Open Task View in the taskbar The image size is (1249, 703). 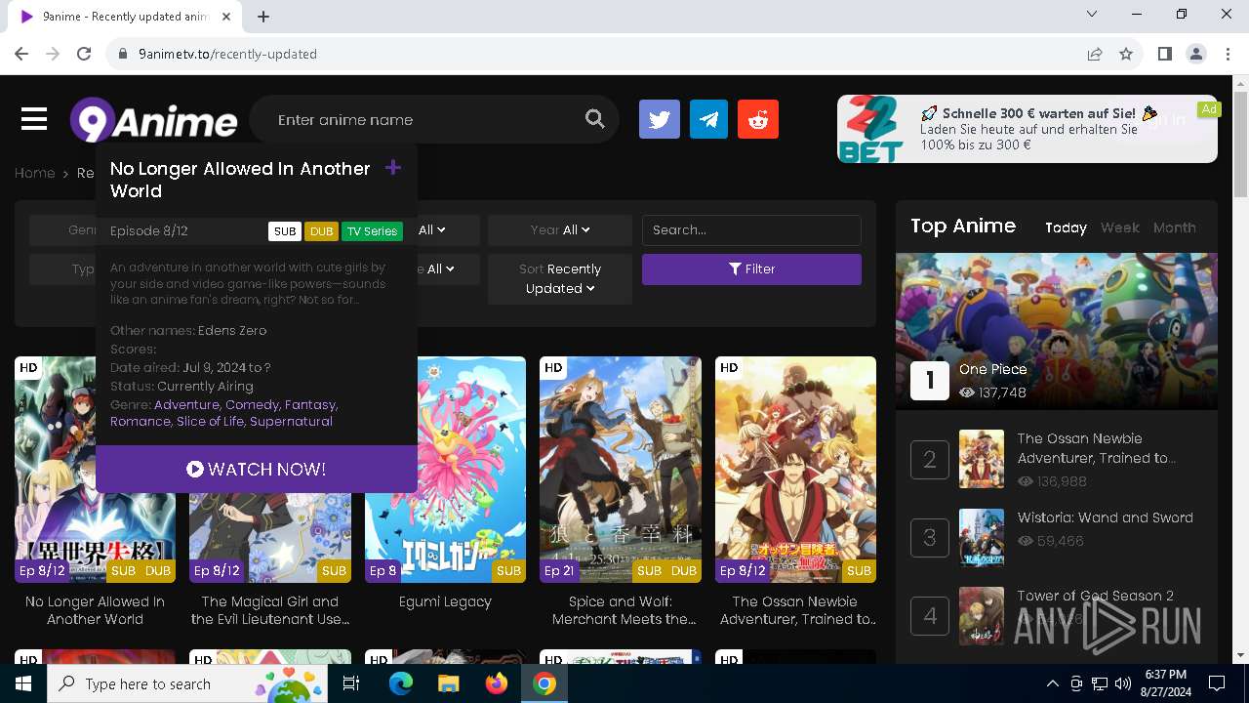pyautogui.click(x=351, y=683)
